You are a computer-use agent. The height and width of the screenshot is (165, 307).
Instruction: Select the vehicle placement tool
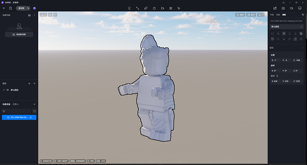point(162,8)
